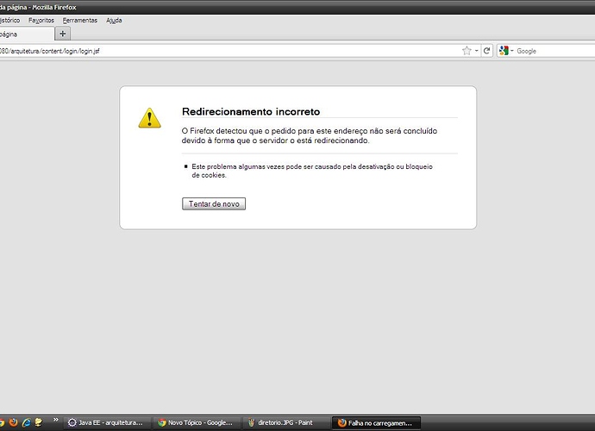Open the Favoritos menu
The image size is (595, 431).
point(41,21)
